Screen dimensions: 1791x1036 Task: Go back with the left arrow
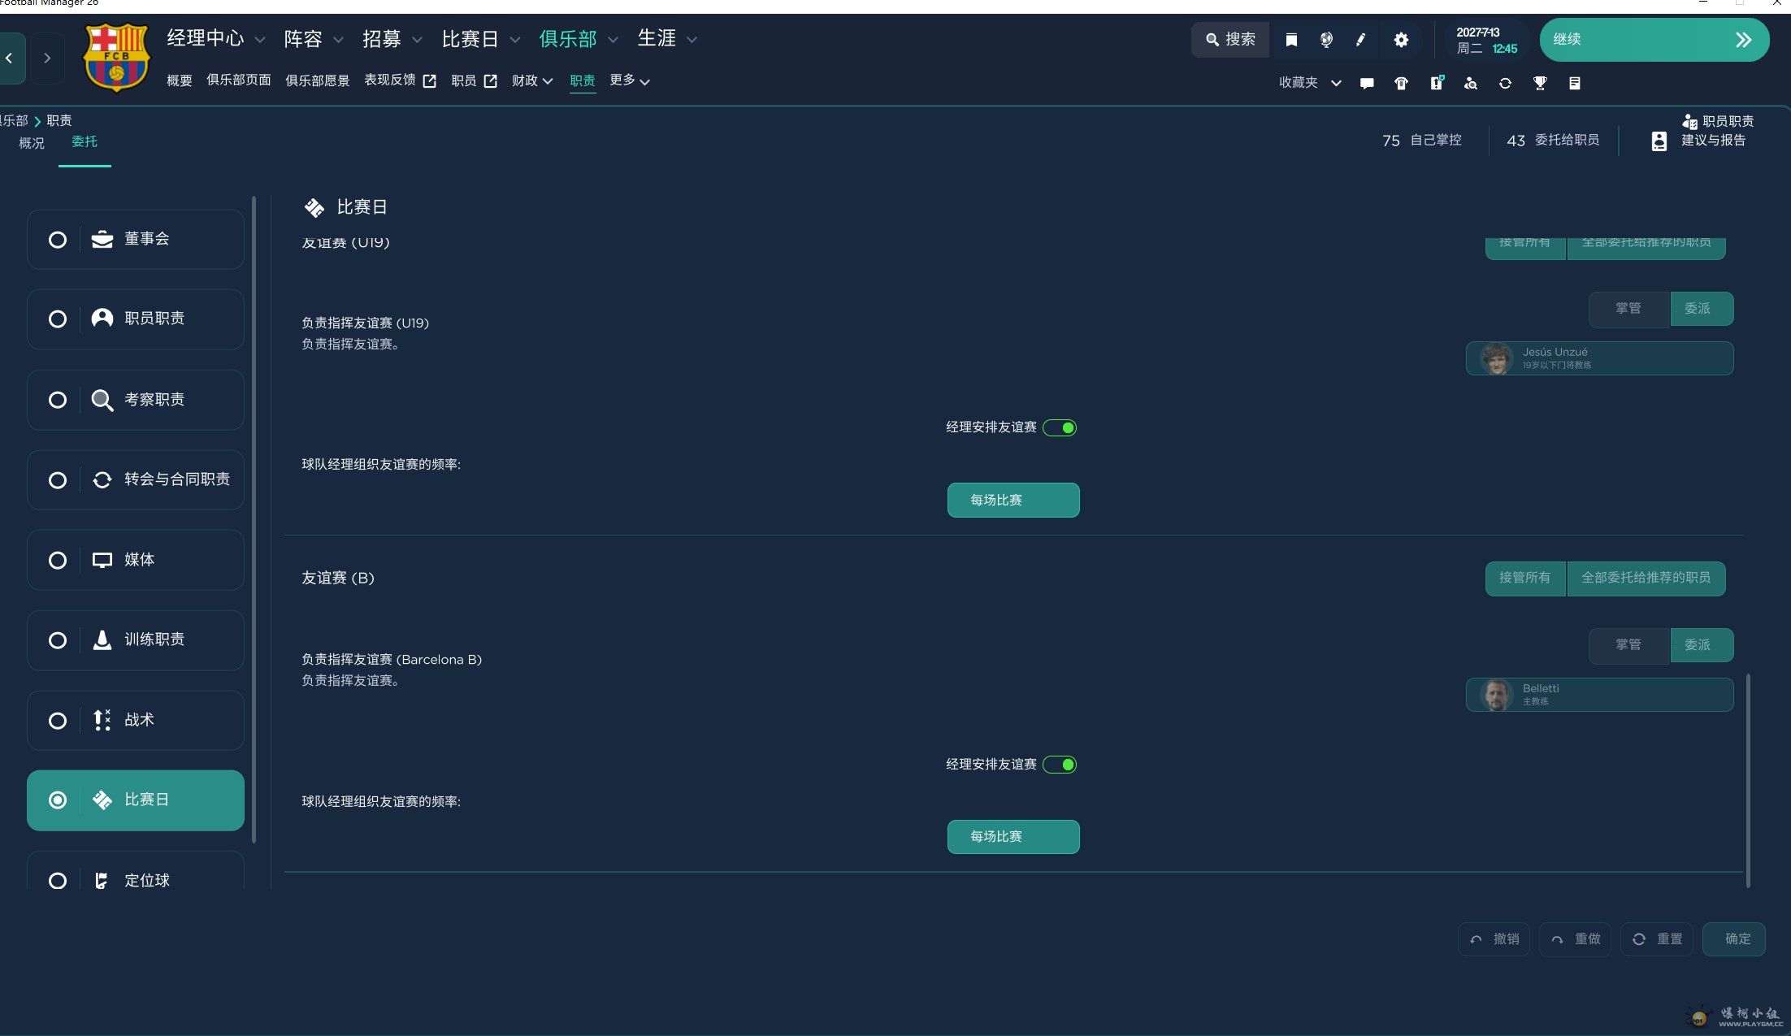pos(9,58)
